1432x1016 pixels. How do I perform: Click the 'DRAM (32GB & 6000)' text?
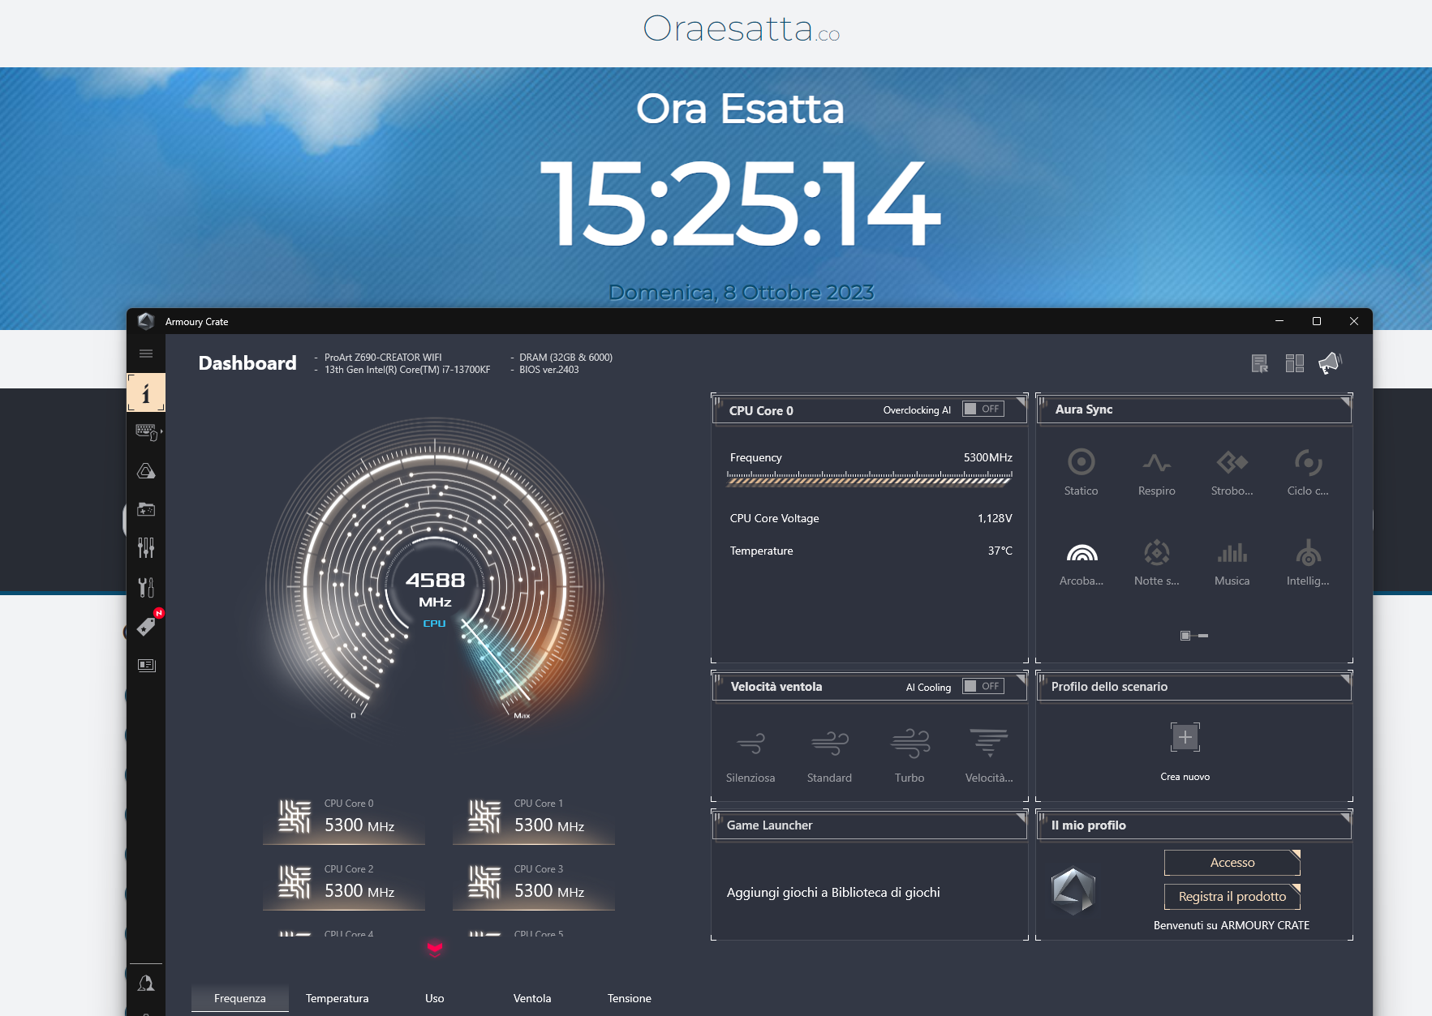click(x=566, y=358)
